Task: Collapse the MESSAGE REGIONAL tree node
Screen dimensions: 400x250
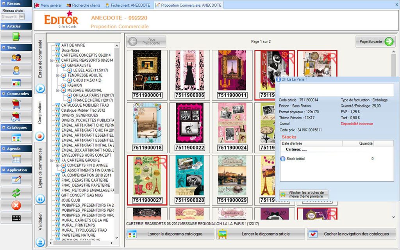Action: coord(58,90)
